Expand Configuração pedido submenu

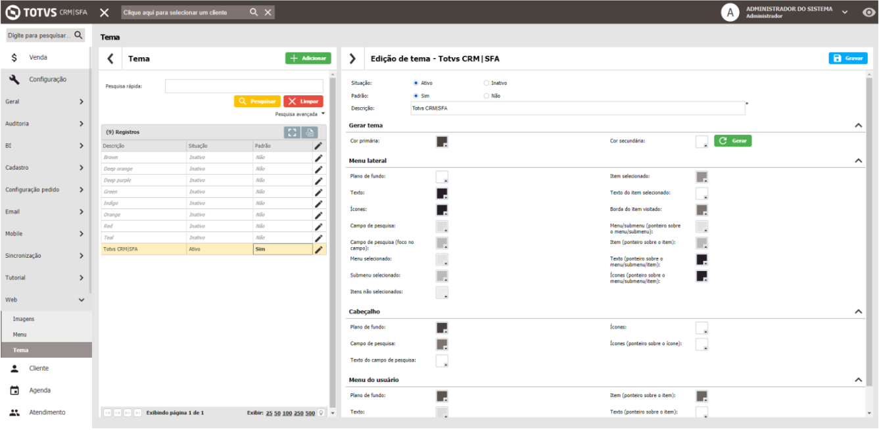[x=81, y=190]
